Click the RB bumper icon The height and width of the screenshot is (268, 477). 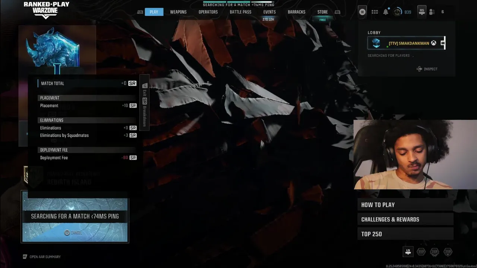coord(337,12)
